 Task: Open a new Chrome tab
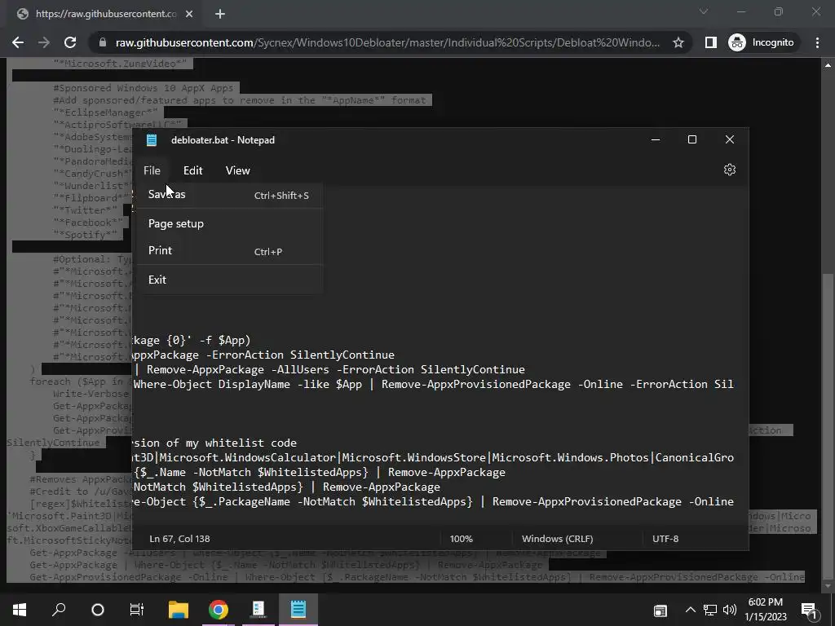220,14
